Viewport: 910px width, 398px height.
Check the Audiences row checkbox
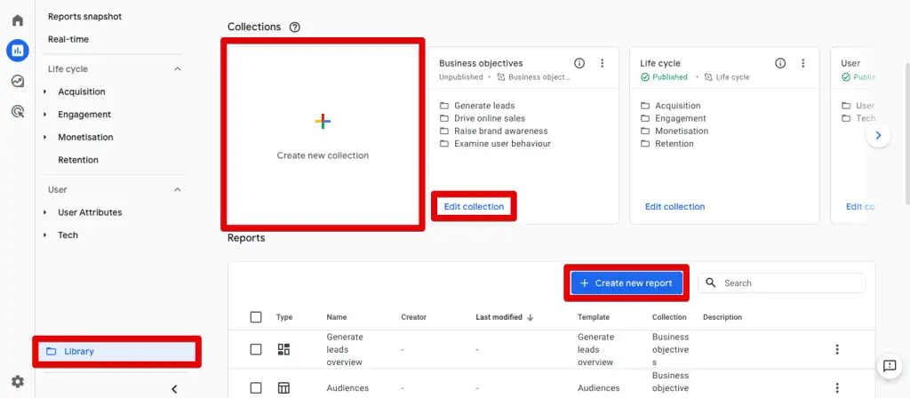point(256,388)
